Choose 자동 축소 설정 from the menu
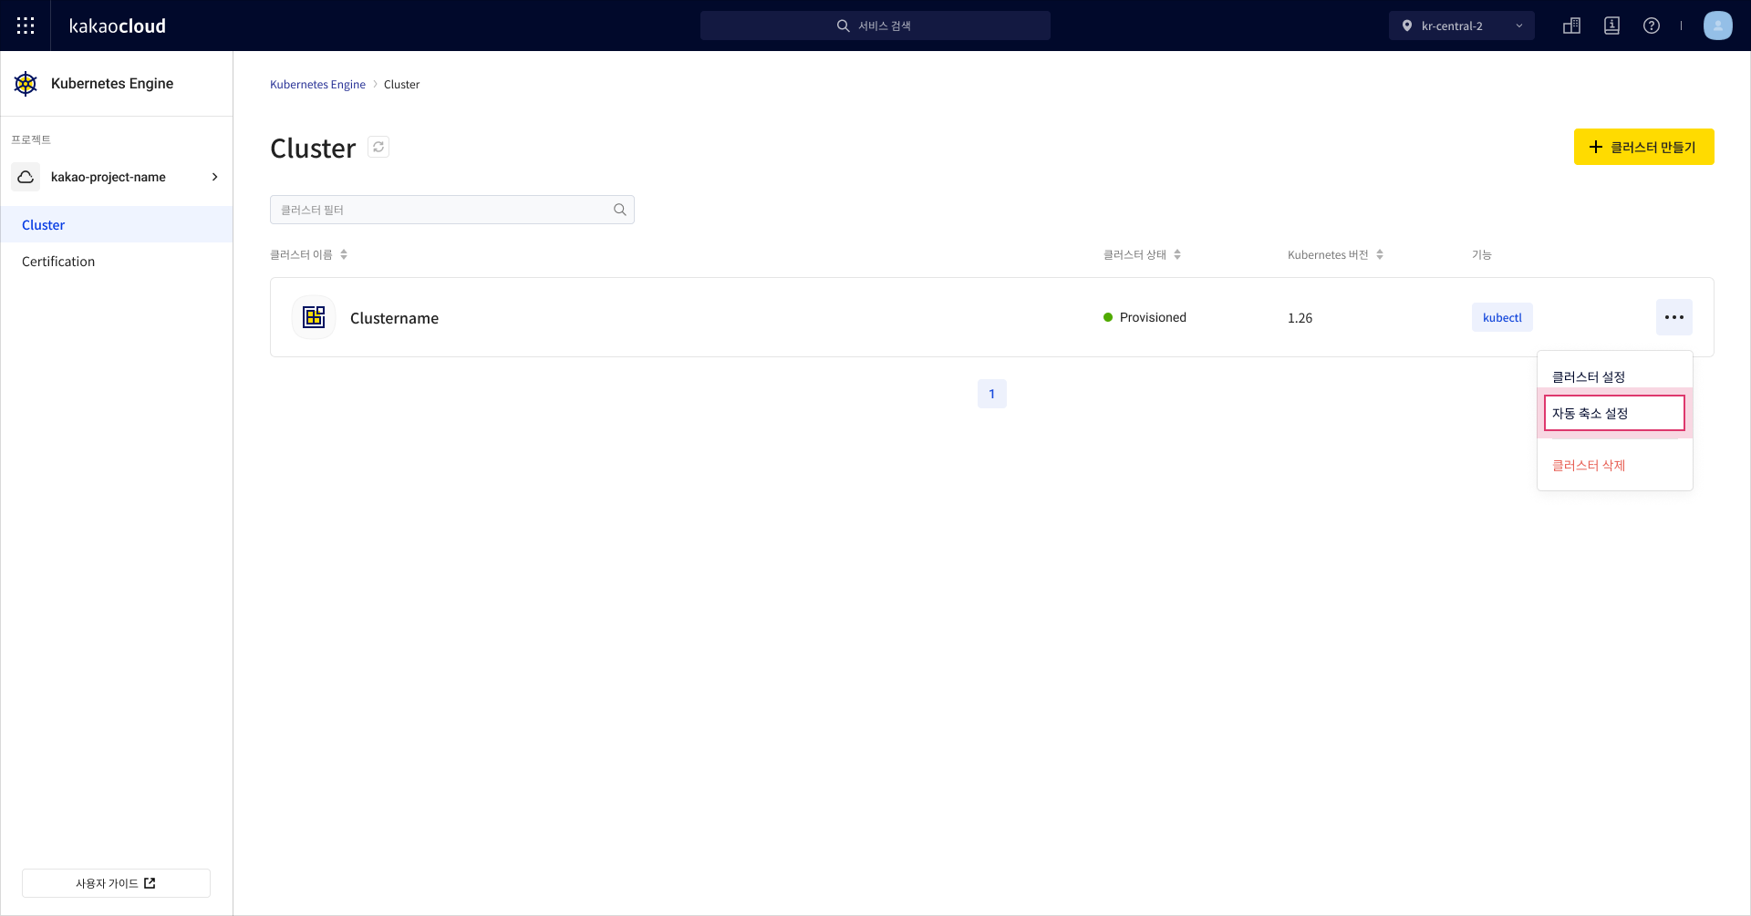Viewport: 1751px width, 916px height. tap(1614, 413)
